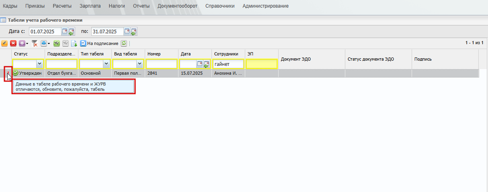Expand the 'Тип табеля' filter dropdown
Screen dimensions: 488x192
pos(106,64)
